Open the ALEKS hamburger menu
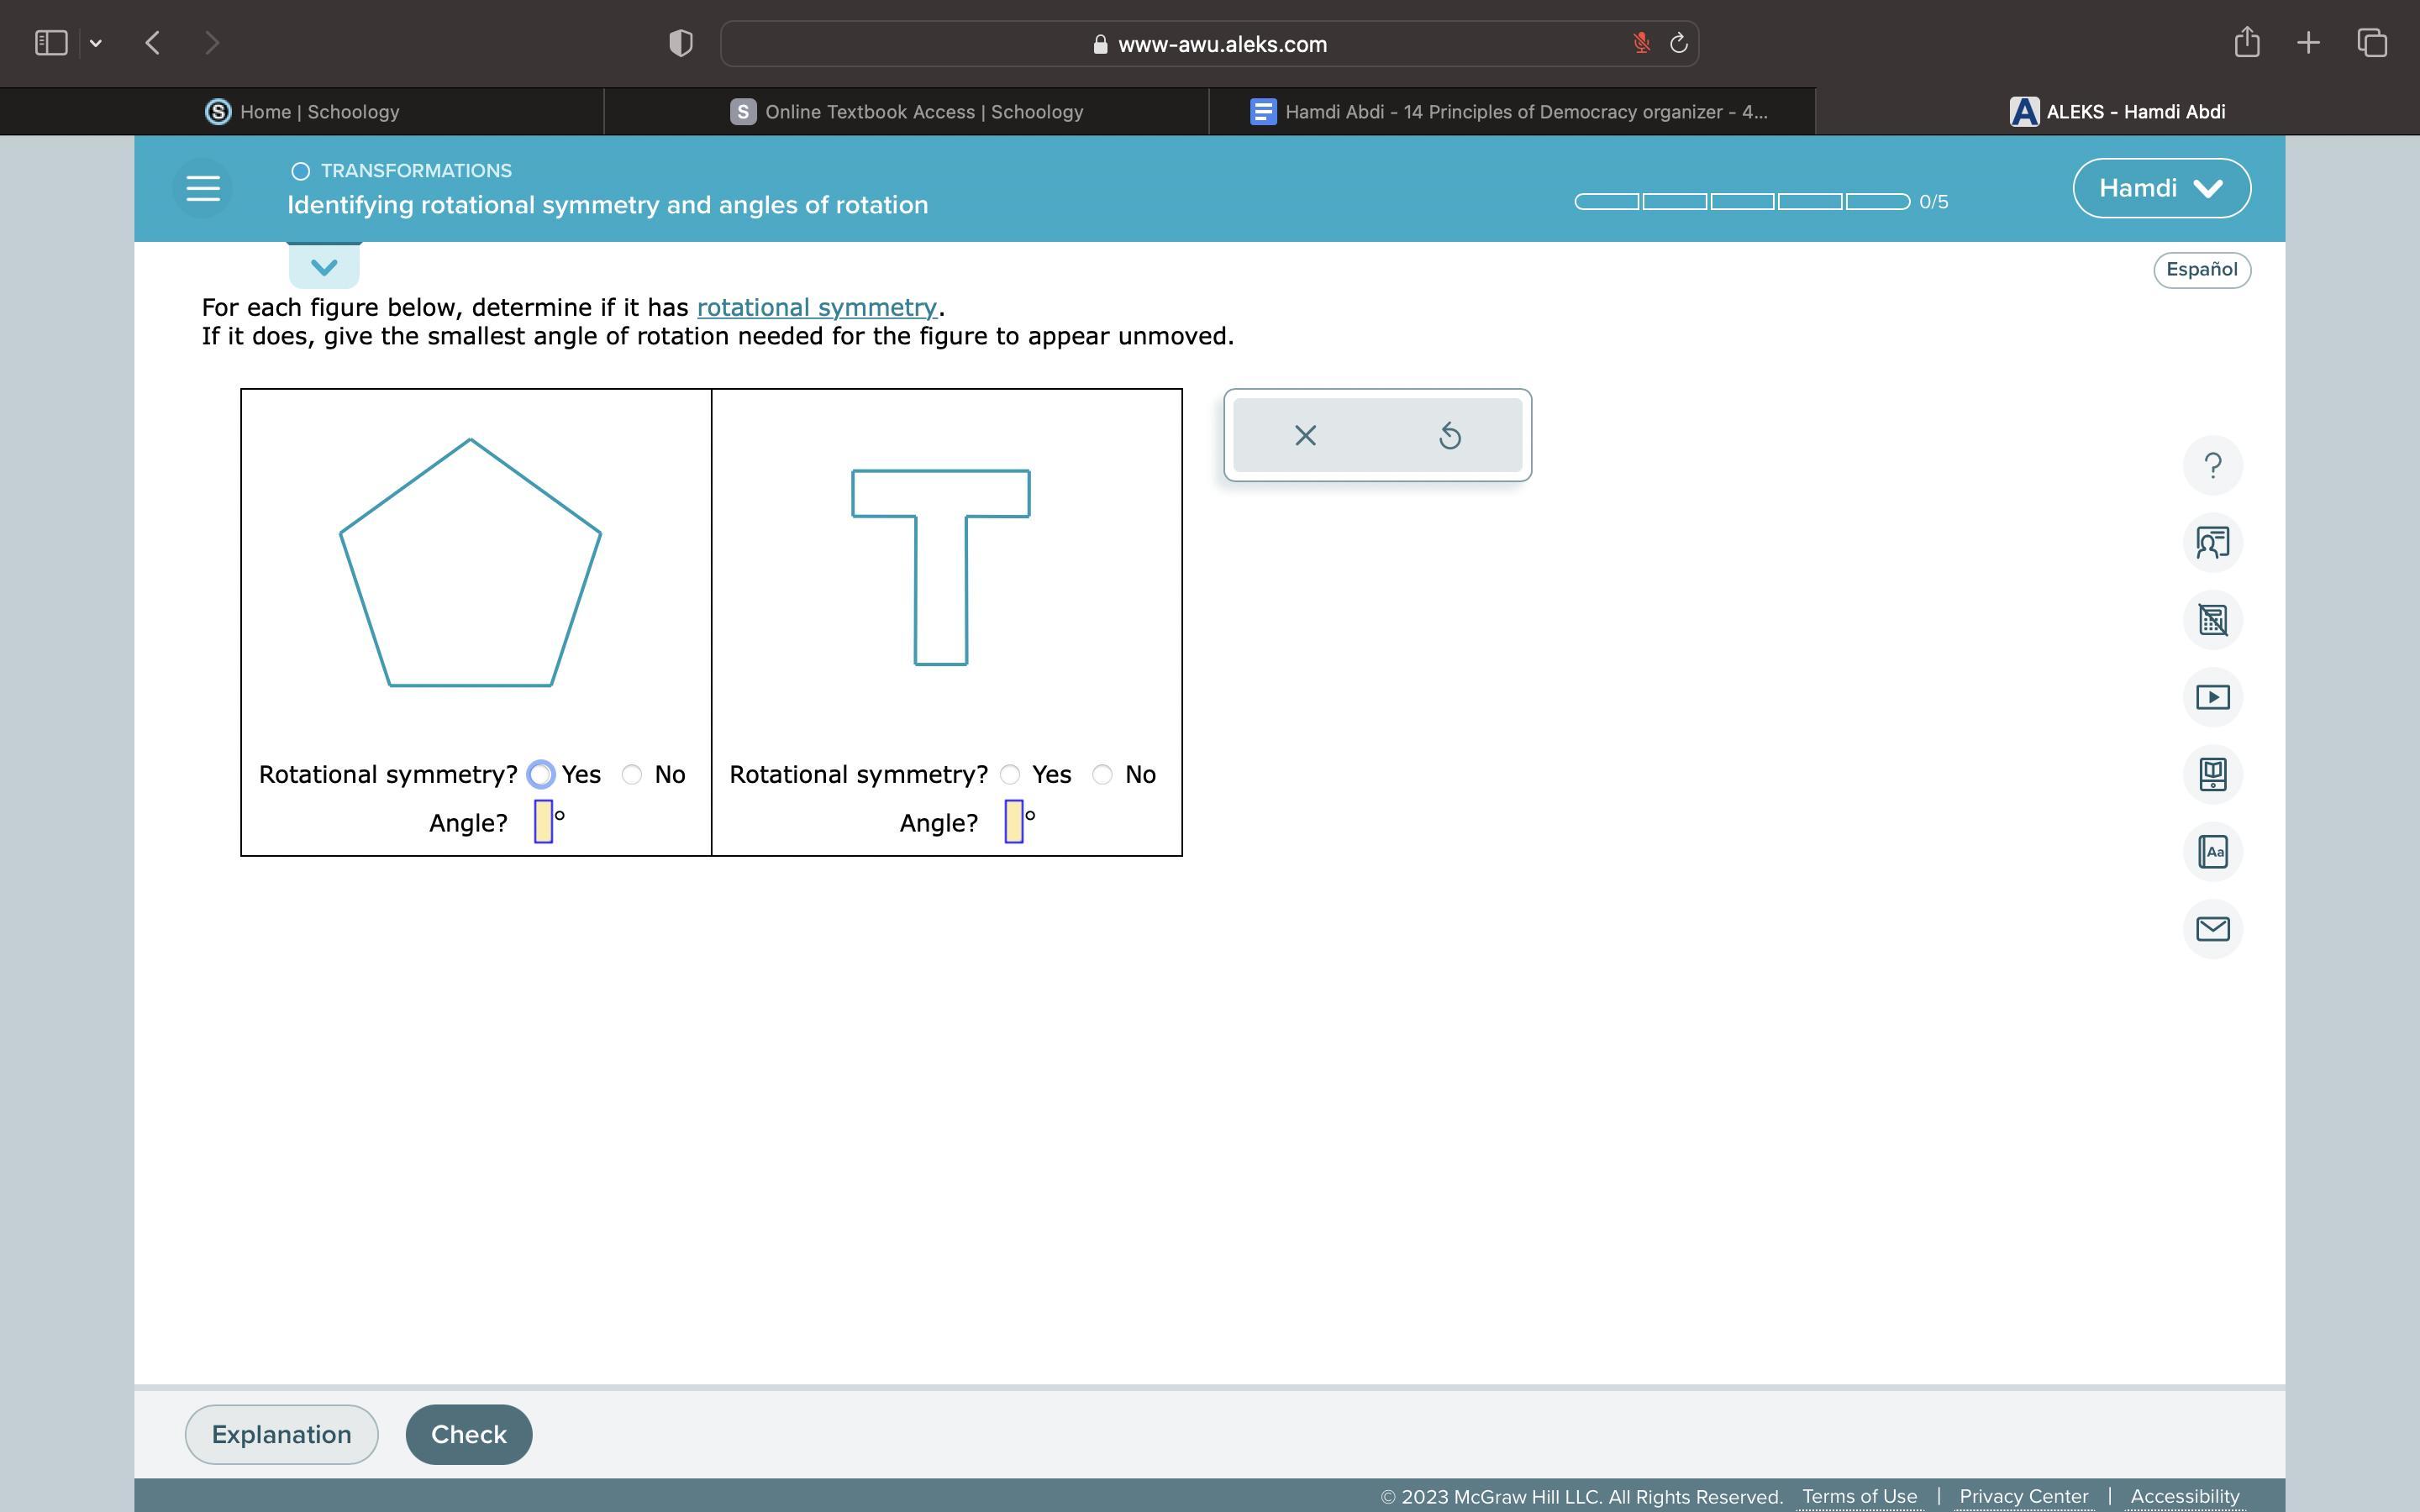The height and width of the screenshot is (1512, 2420). coord(203,188)
